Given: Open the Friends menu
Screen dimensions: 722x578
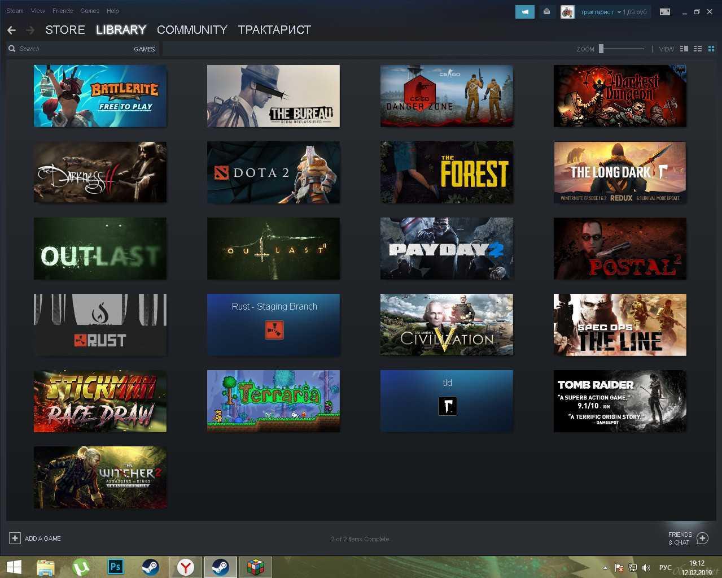Looking at the screenshot, I should [62, 11].
